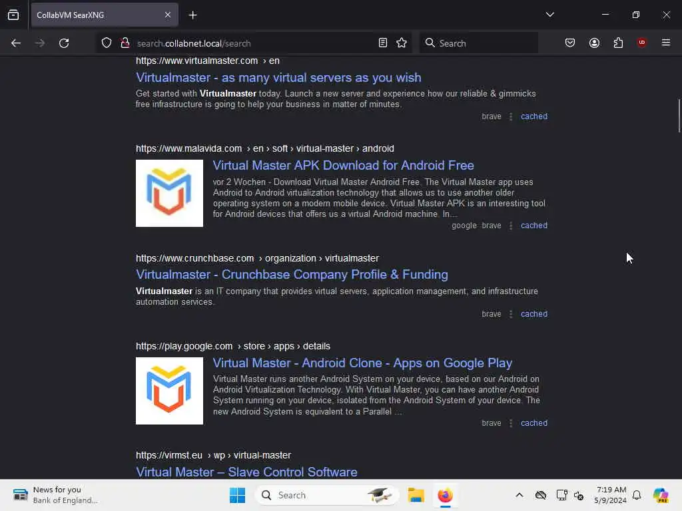Click the https://www.virtualmaster.com URL text
This screenshot has width=682, height=511.
click(196, 61)
